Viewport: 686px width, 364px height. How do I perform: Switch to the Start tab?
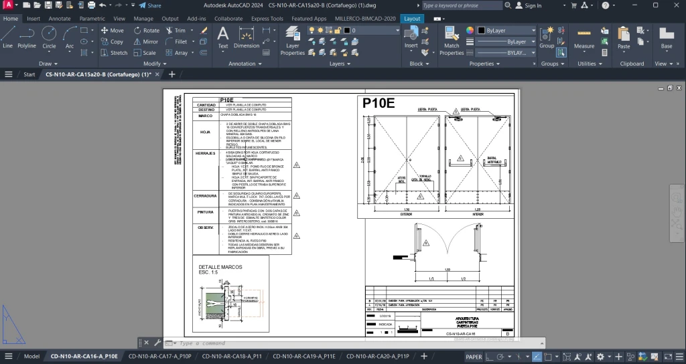coord(29,74)
